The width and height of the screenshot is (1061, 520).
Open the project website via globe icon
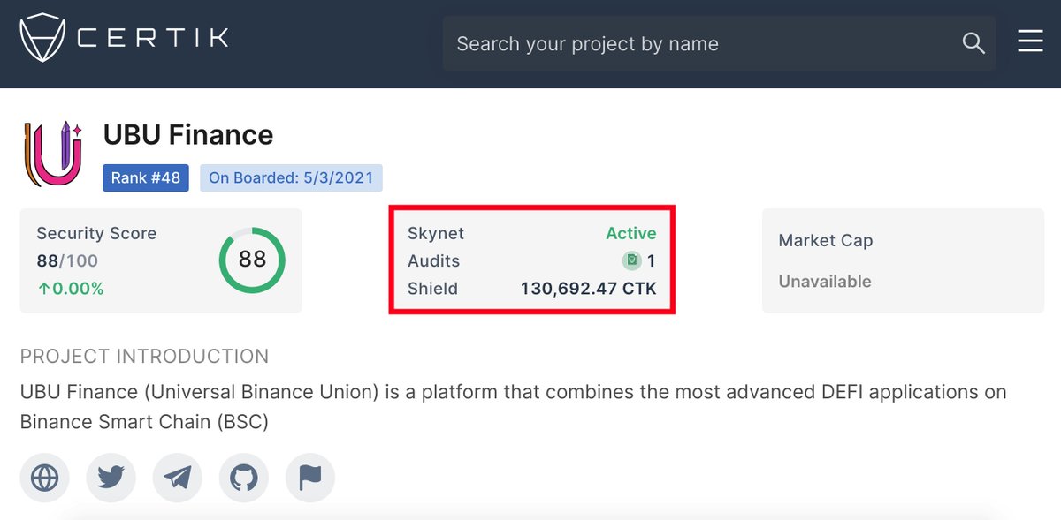pos(44,478)
